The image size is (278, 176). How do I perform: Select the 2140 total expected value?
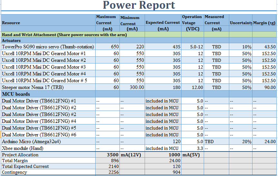108,166
